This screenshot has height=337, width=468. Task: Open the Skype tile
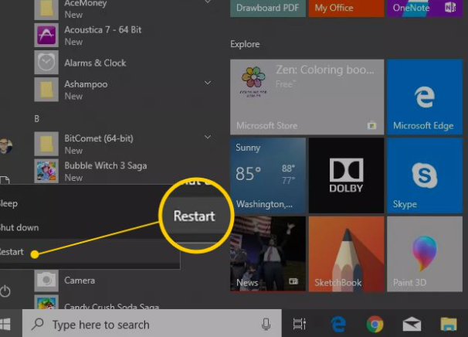click(425, 175)
